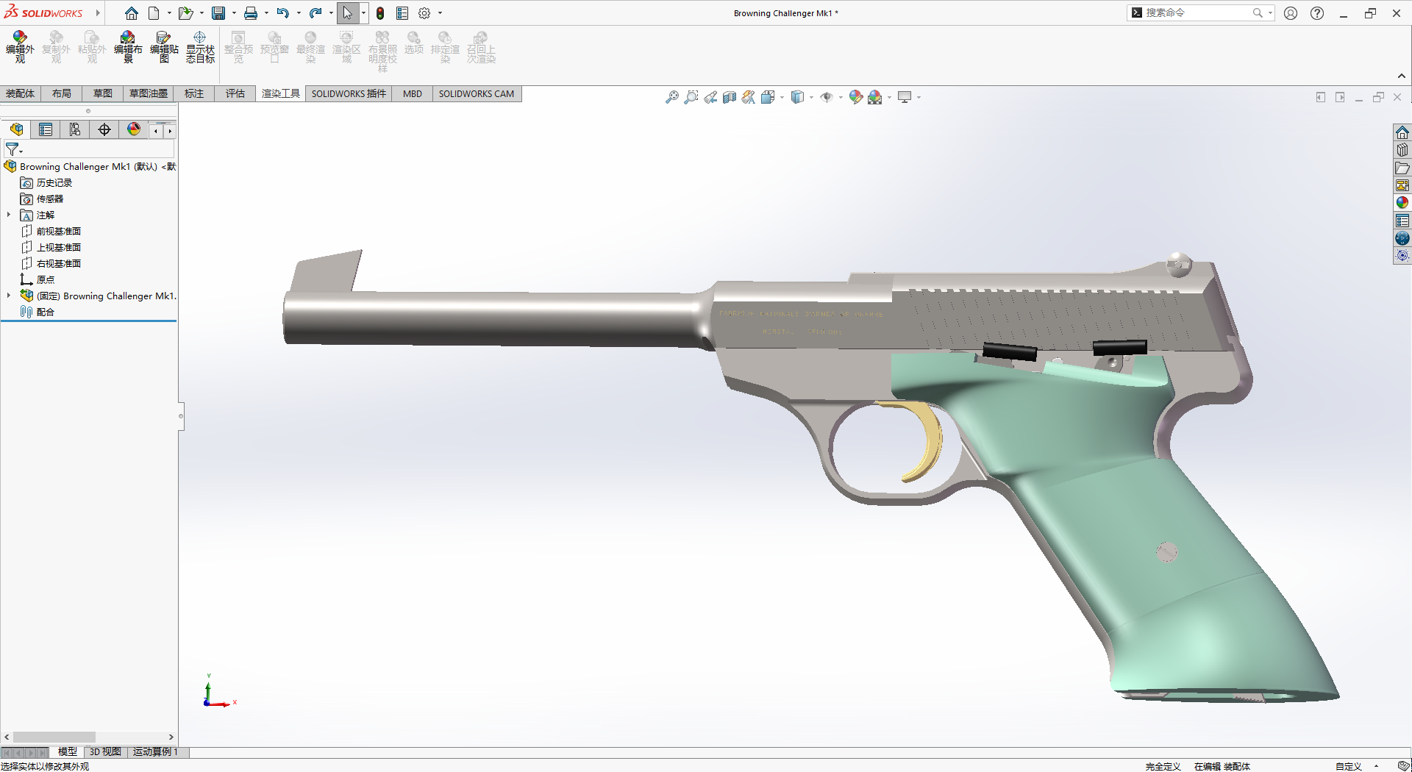
Task: Open the 3D 视图 bottom tab
Action: 105,751
